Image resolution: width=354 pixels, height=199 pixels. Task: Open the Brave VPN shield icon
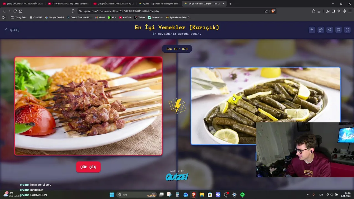coord(344,11)
